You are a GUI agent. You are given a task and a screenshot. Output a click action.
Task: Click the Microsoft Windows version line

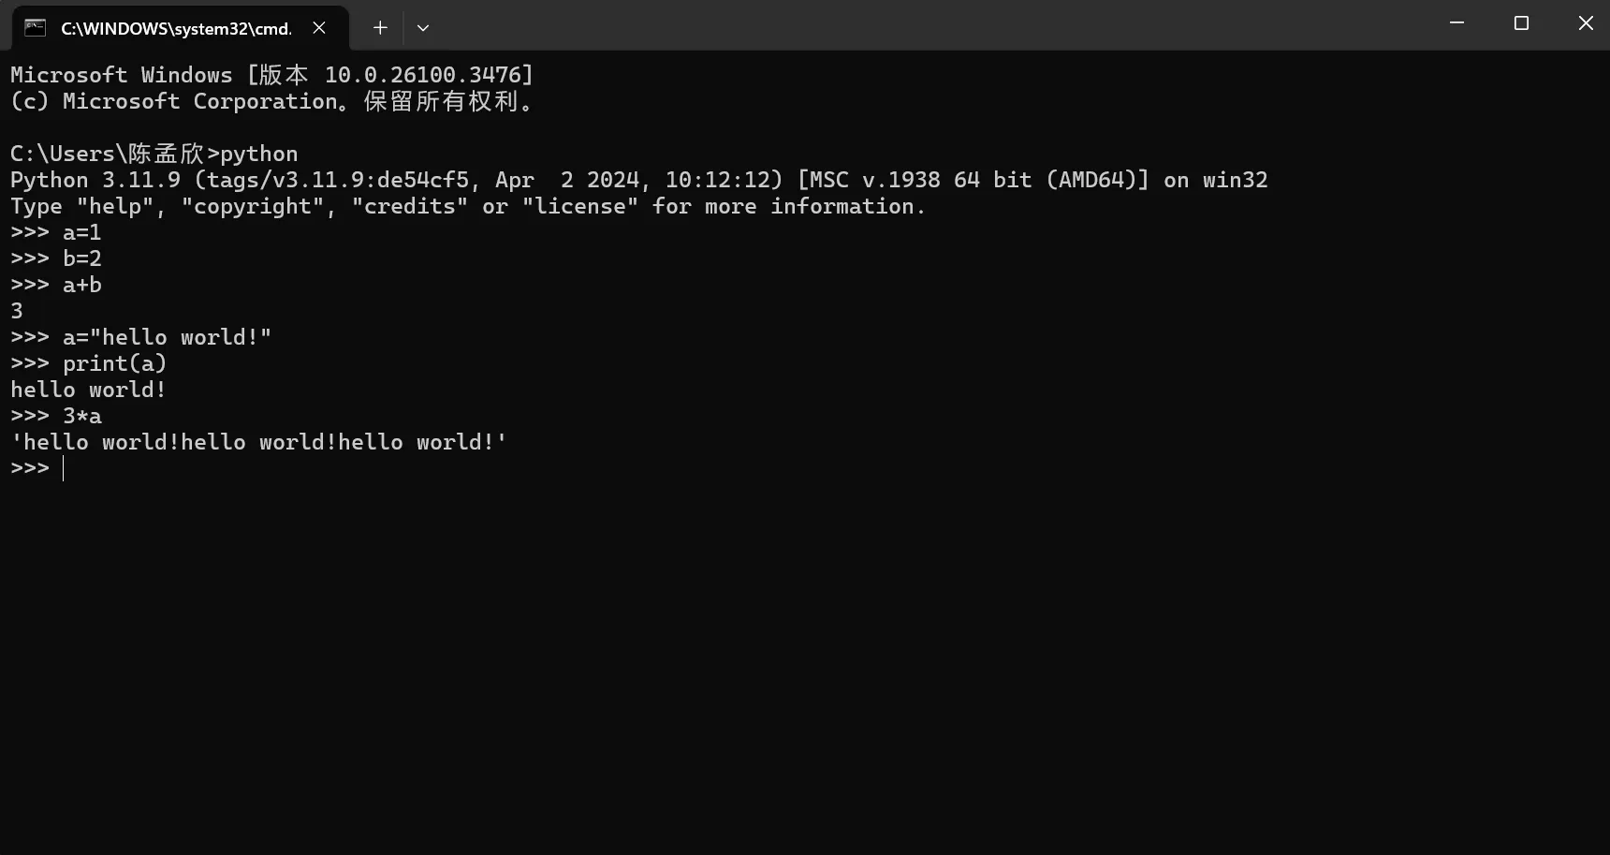tap(271, 75)
